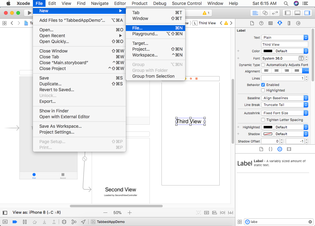Select Save in the File menu
The width and height of the screenshot is (315, 226).
click(79, 78)
